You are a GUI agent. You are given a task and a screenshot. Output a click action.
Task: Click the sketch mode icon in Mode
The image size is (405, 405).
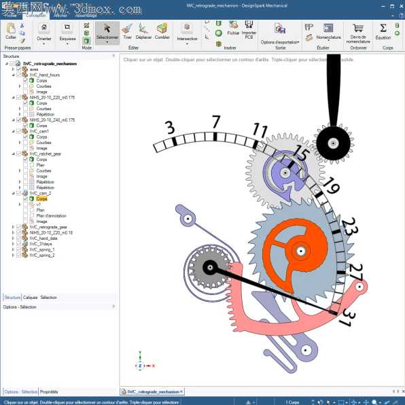[86, 25]
